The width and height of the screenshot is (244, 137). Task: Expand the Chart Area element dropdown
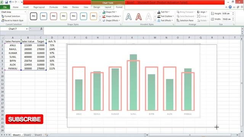click(25, 12)
